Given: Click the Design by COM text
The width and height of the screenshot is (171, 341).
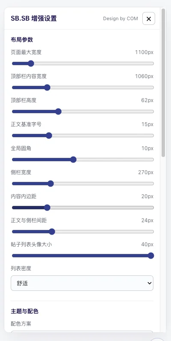Looking at the screenshot, I should [x=120, y=19].
